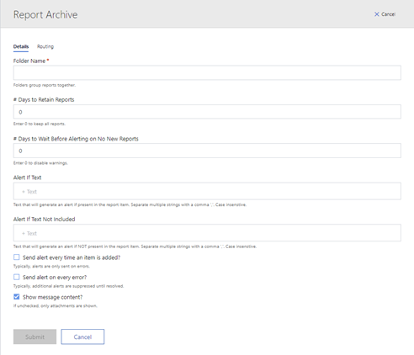Focus the Folder Name input field
The image size is (414, 355).
[207, 73]
